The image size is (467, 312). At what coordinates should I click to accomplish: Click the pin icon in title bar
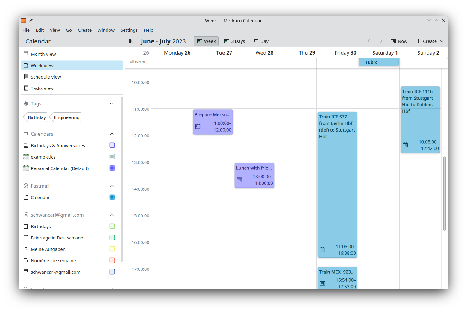point(31,20)
